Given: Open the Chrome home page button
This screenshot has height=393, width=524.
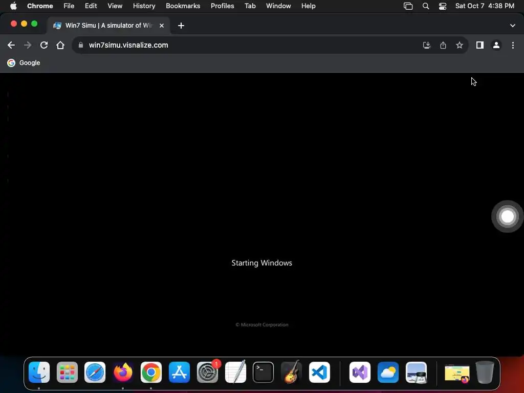Looking at the screenshot, I should [60, 45].
